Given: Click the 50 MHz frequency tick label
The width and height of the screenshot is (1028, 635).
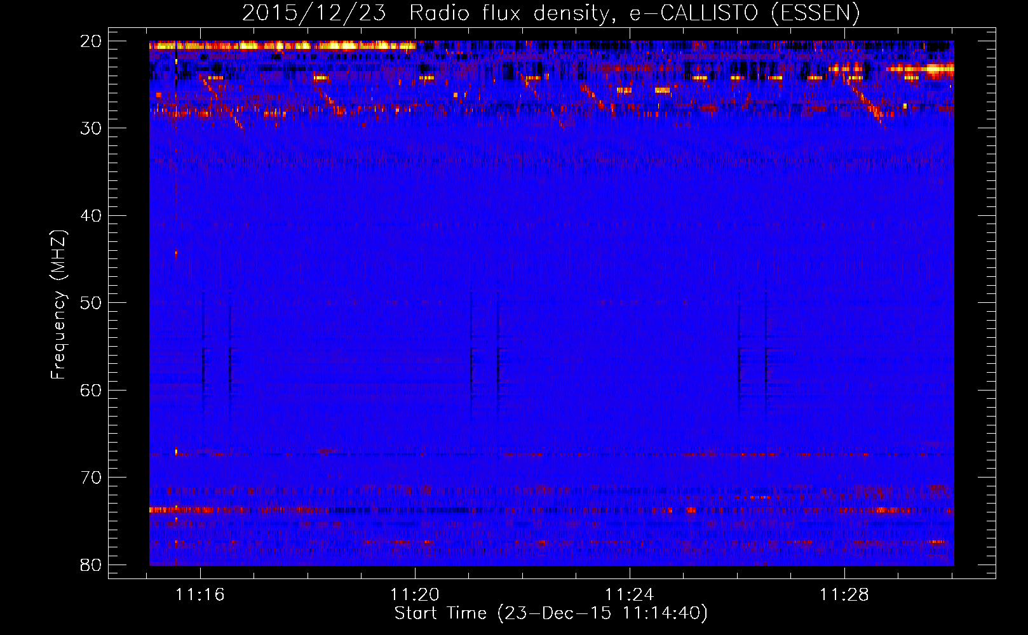Looking at the screenshot, I should tap(91, 303).
